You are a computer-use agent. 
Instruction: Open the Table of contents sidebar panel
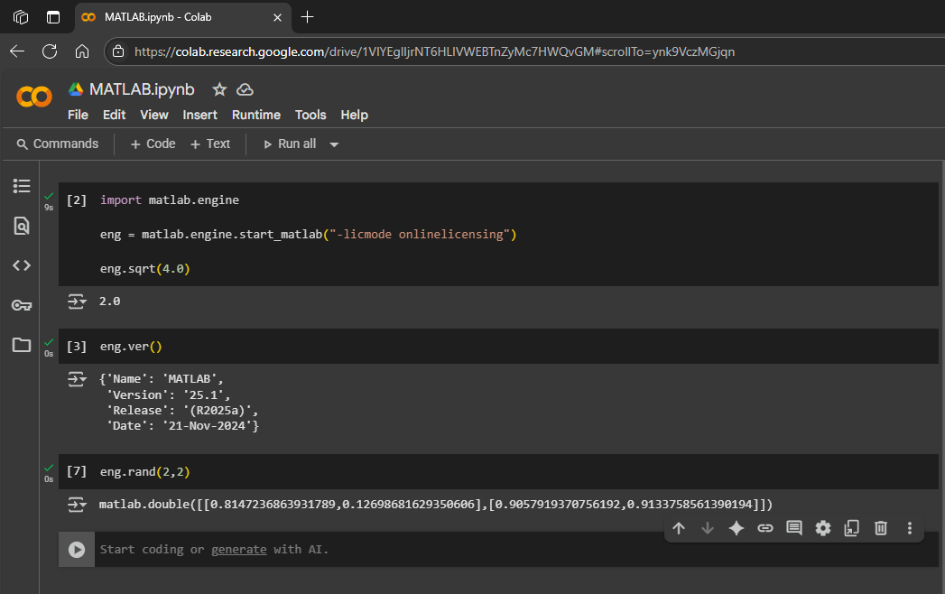22,186
